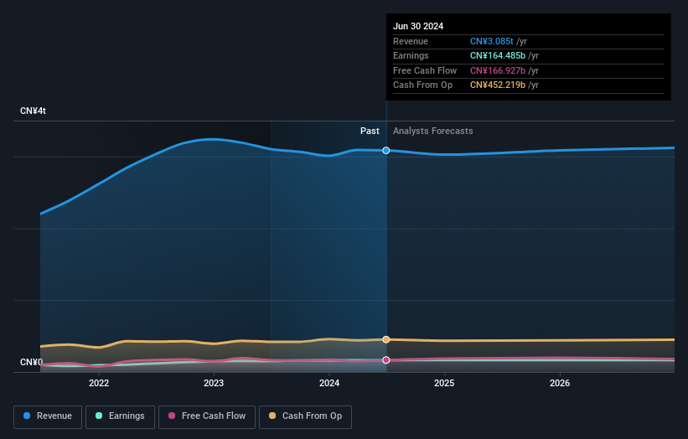Click the CN¥3.085t revenue value
The height and width of the screenshot is (439, 688).
[x=491, y=41]
